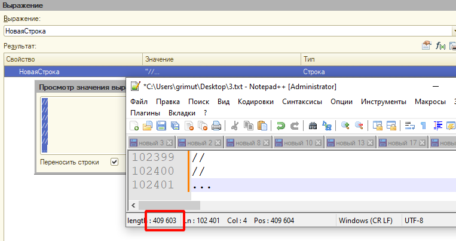Click New file icon in Notepad++ toolbar
Screen dimensions: 456x241
coord(134,126)
